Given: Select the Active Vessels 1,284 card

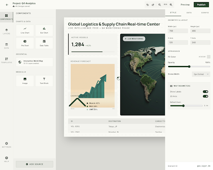Looking at the screenshot, I should (x=93, y=44).
